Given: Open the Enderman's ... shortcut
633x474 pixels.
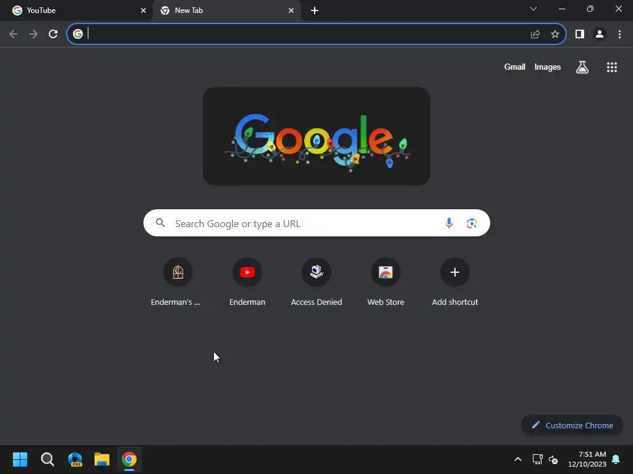Looking at the screenshot, I should click(177, 283).
